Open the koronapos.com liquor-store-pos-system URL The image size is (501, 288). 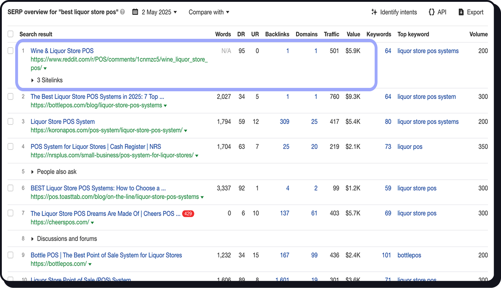(106, 130)
